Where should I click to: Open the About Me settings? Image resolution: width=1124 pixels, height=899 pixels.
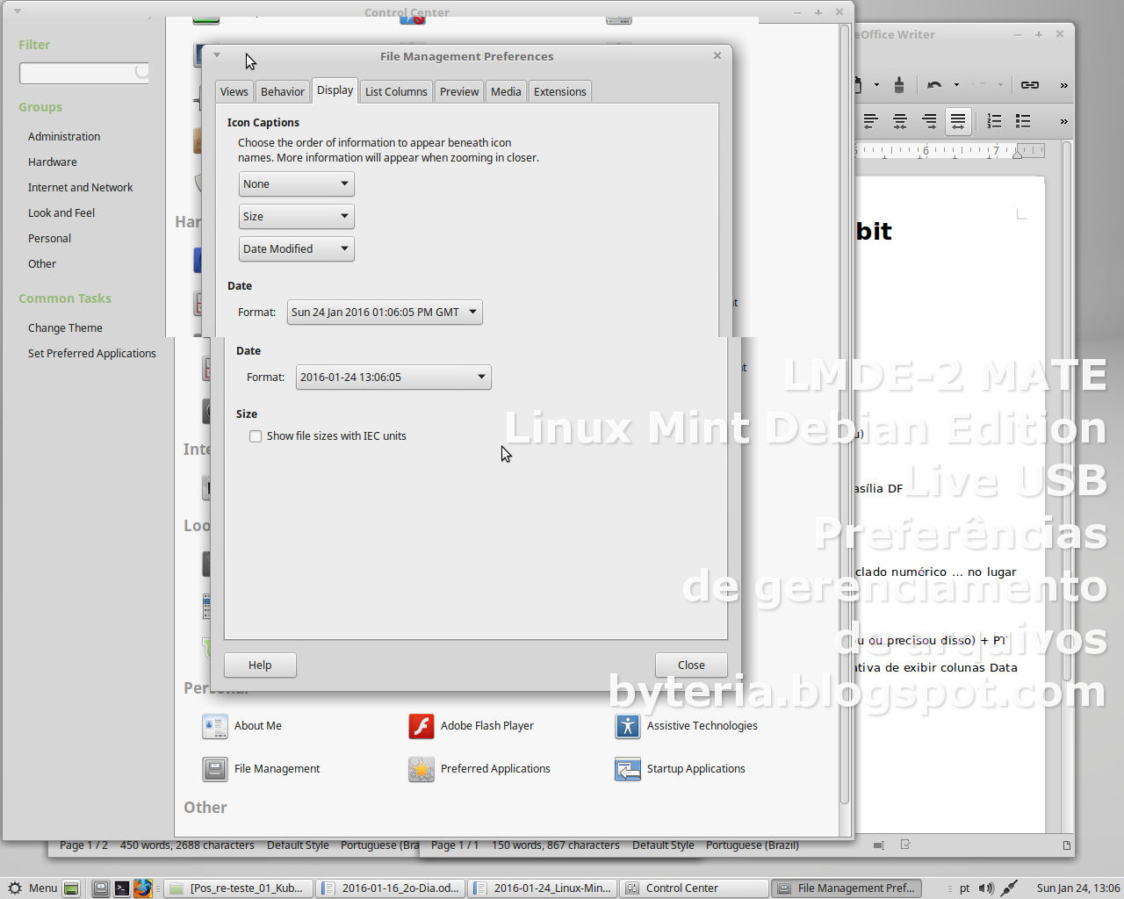[x=214, y=726]
